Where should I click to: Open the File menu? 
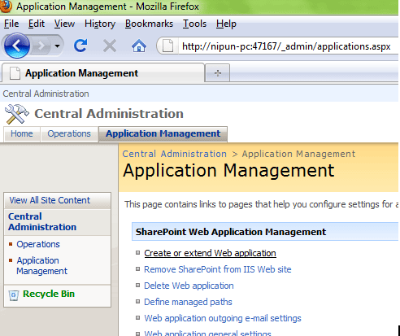pyautogui.click(x=11, y=24)
